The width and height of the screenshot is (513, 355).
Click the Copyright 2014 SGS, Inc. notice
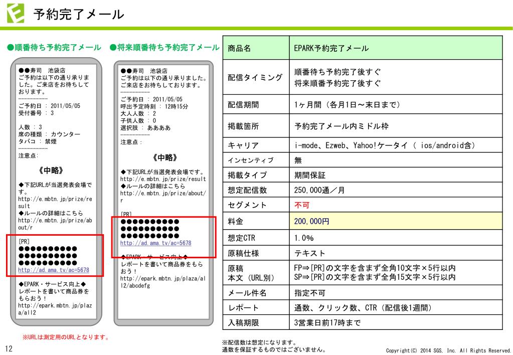point(448,350)
